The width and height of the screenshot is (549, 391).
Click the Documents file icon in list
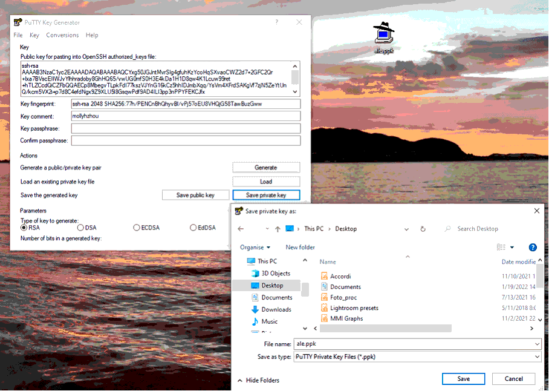pyautogui.click(x=324, y=287)
